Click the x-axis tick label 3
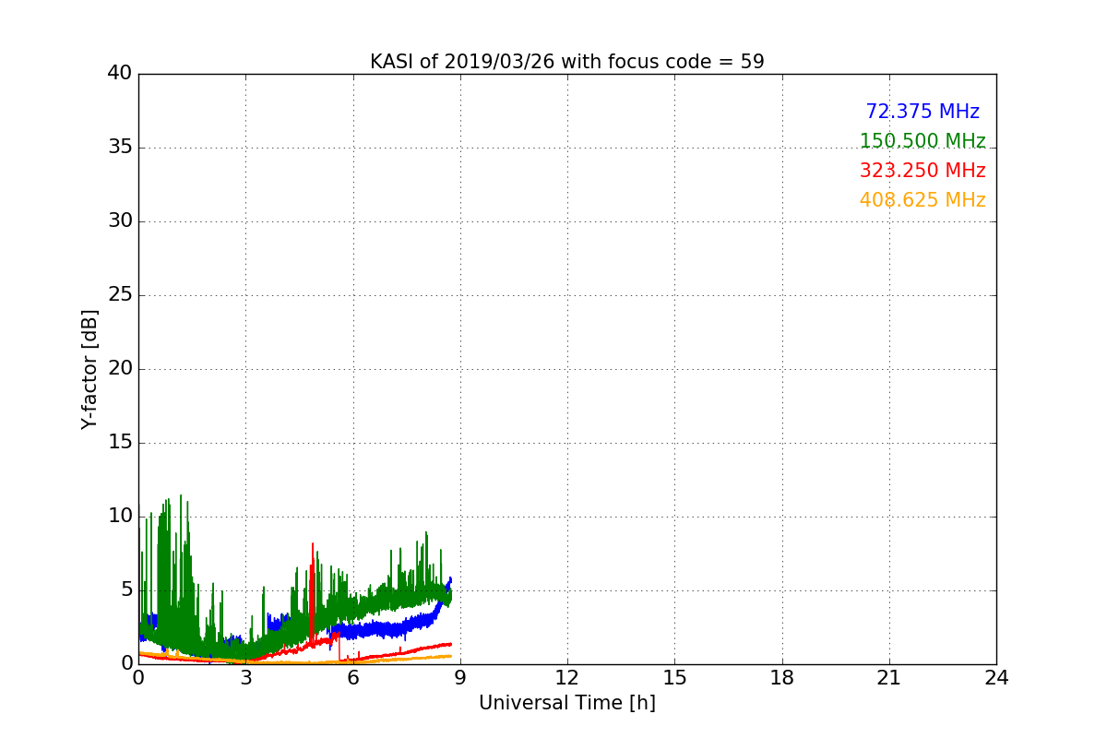This screenshot has width=1107, height=738. (245, 678)
